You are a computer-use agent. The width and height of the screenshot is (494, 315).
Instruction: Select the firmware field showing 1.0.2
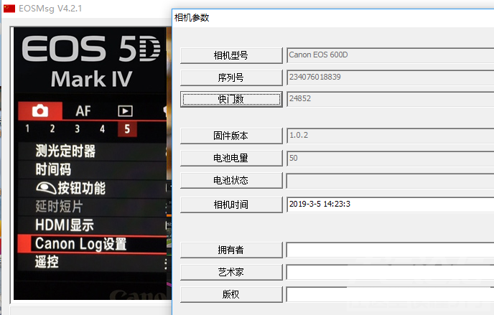[x=391, y=136]
